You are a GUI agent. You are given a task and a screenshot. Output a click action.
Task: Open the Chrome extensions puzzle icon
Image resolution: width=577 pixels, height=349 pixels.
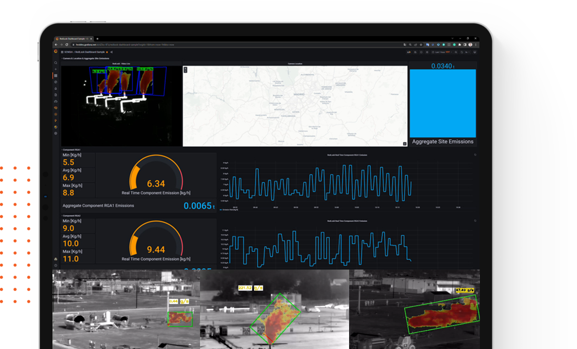point(460,45)
